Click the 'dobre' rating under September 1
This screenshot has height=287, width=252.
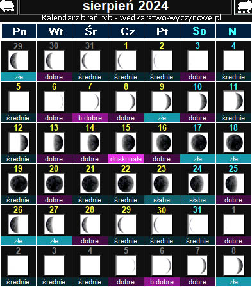[x=233, y=241]
